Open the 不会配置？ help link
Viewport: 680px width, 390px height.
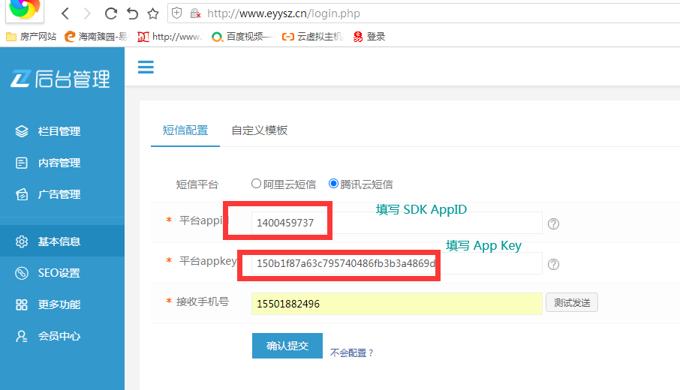(x=352, y=352)
